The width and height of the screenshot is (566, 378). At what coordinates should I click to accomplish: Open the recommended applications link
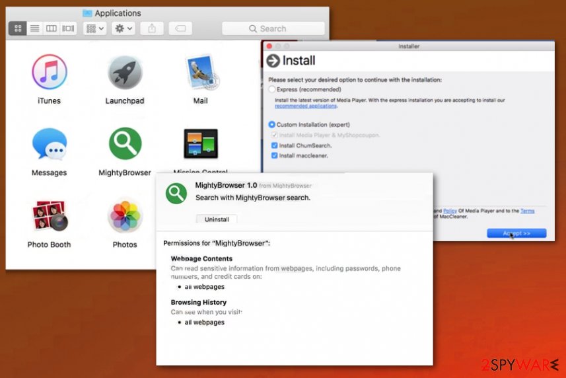pos(306,106)
